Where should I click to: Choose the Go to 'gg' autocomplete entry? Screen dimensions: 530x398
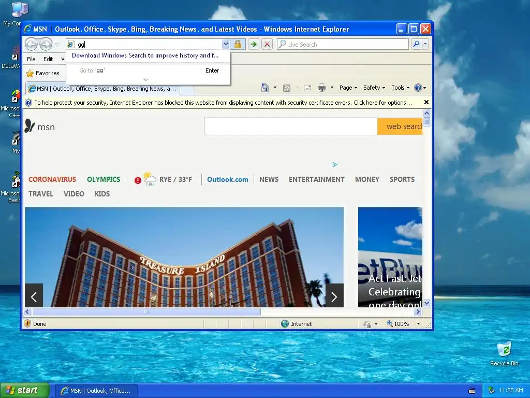(x=148, y=70)
